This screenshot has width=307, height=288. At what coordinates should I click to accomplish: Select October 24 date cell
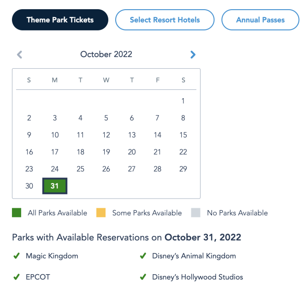pyautogui.click(x=55, y=169)
